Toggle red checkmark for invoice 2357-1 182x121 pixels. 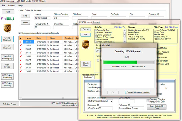pyautogui.click(x=21, y=60)
